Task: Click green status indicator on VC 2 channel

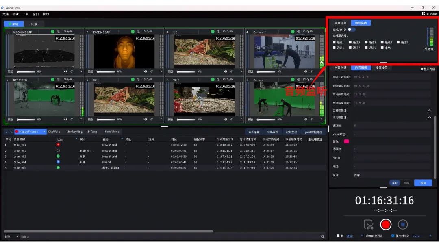Action: 213,80
